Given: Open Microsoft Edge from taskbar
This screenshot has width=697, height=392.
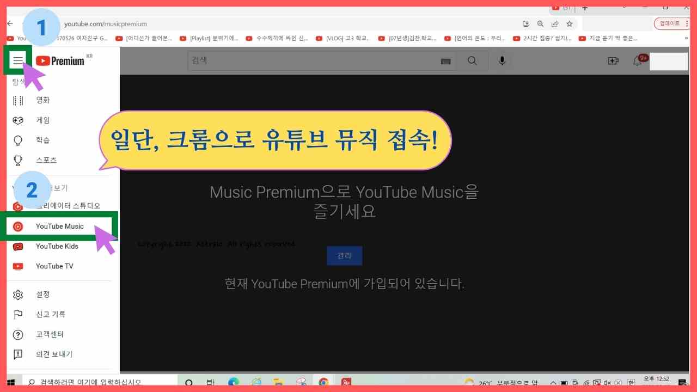Looking at the screenshot, I should [234, 382].
